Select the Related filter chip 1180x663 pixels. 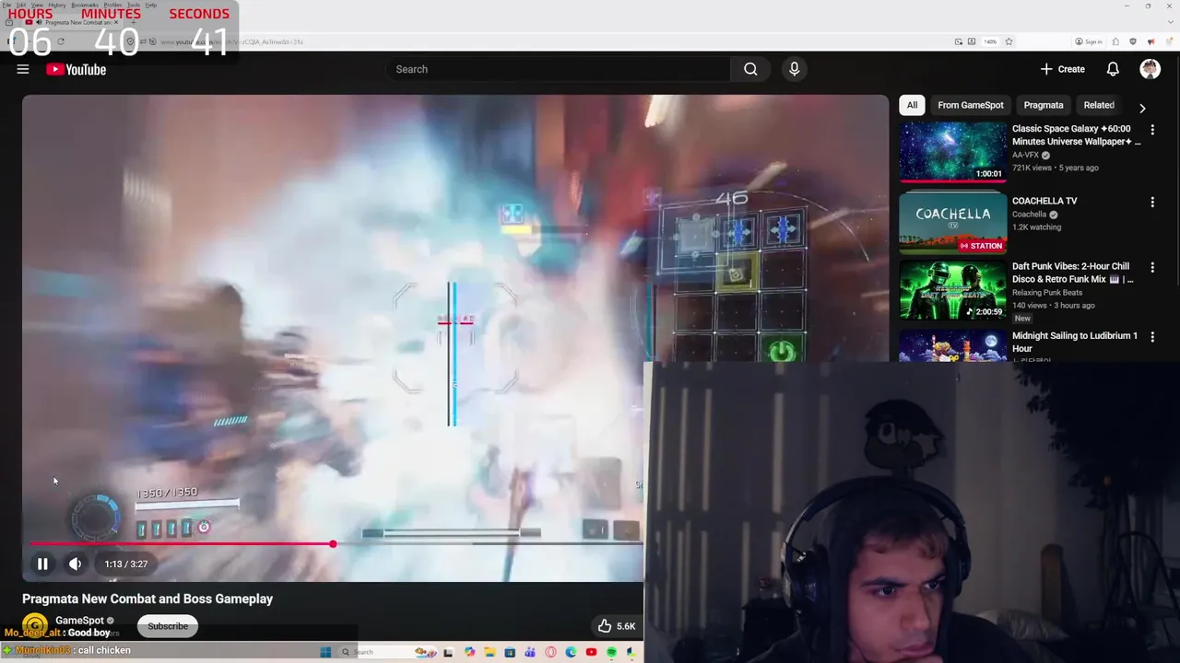pyautogui.click(x=1099, y=105)
